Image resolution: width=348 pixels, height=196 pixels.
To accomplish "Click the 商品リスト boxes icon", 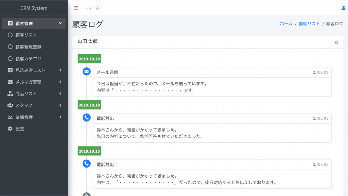I will tap(10, 94).
